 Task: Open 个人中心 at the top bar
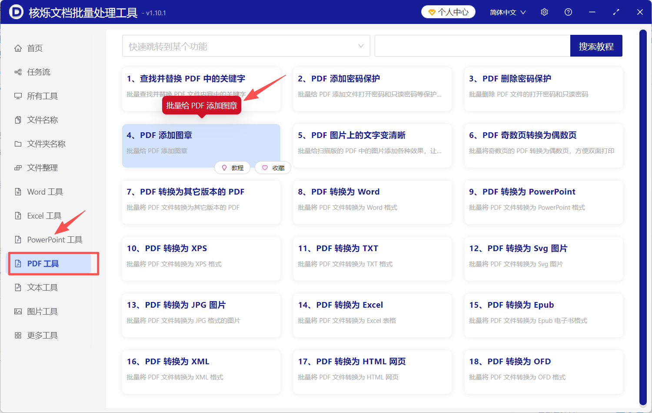448,12
